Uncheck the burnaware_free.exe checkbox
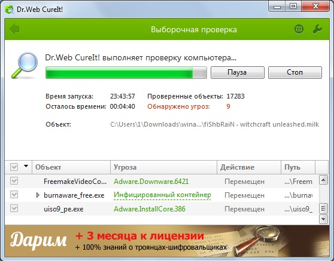Image resolution: width=334 pixels, height=261 pixels. (14, 195)
